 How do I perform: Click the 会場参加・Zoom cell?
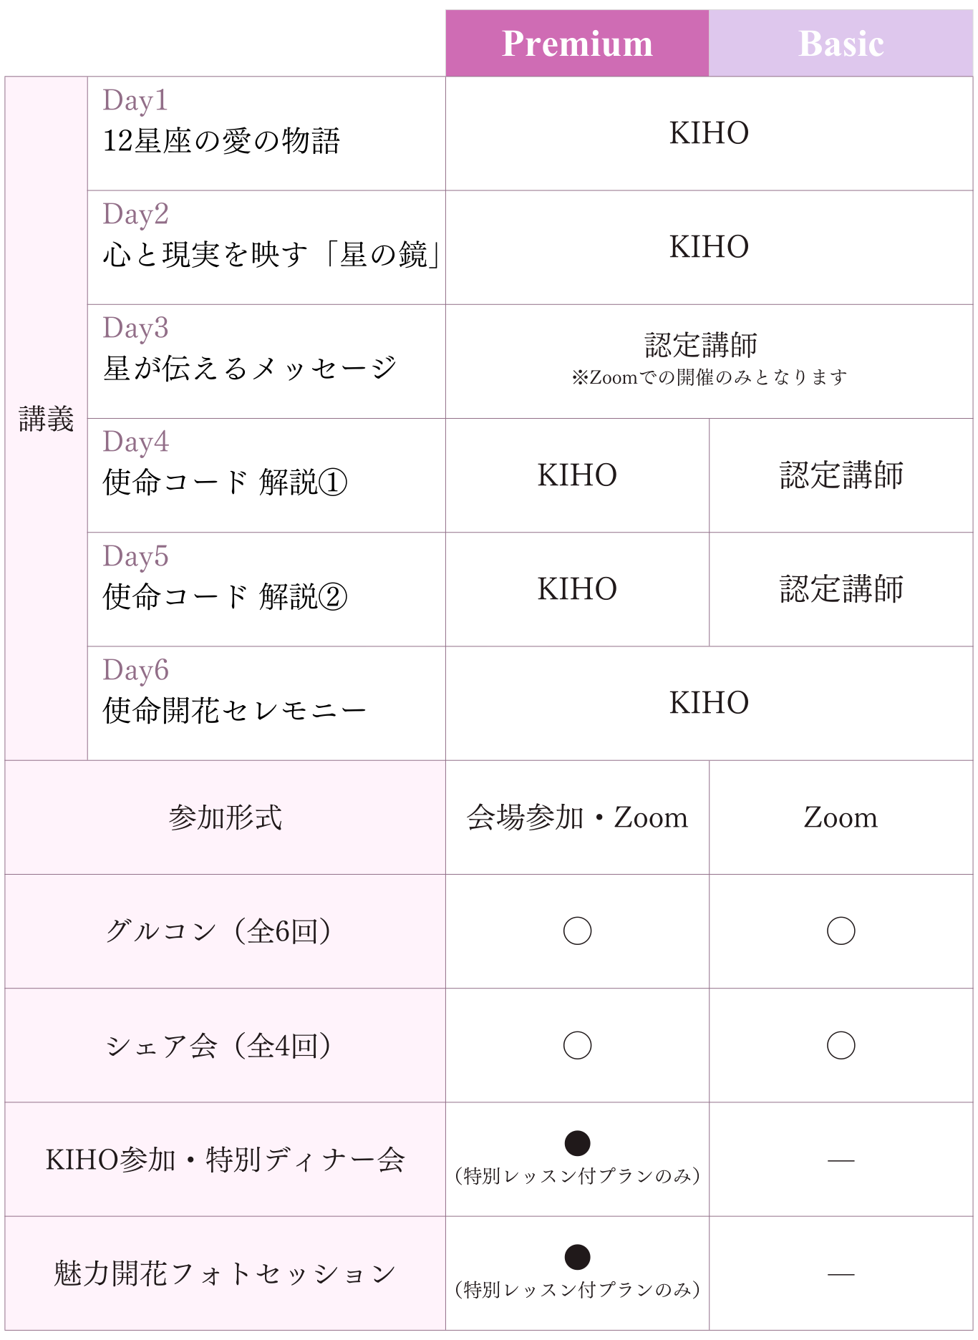point(577,817)
